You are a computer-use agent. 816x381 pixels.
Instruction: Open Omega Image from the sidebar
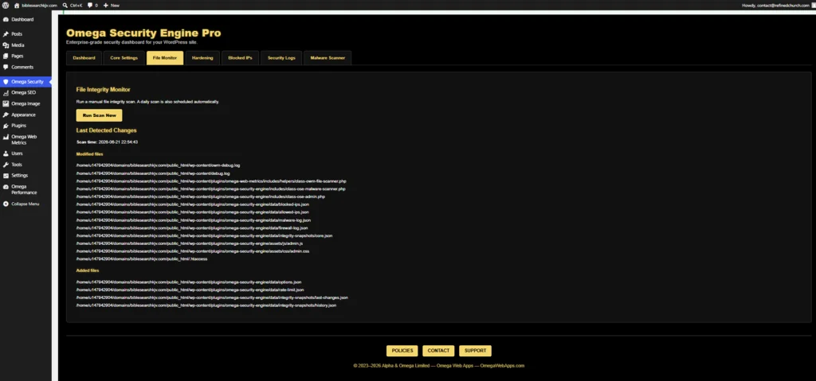pyautogui.click(x=25, y=103)
